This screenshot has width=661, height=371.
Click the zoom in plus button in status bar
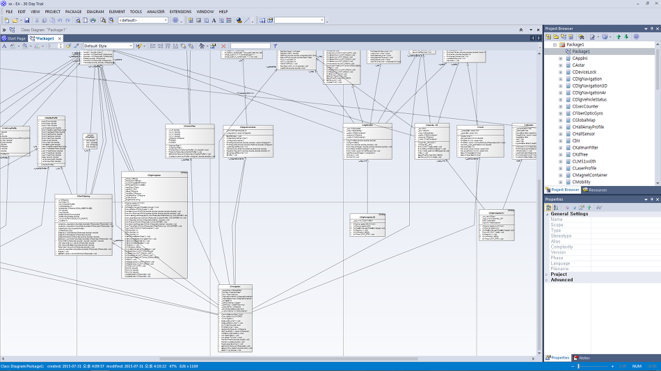pos(612,366)
